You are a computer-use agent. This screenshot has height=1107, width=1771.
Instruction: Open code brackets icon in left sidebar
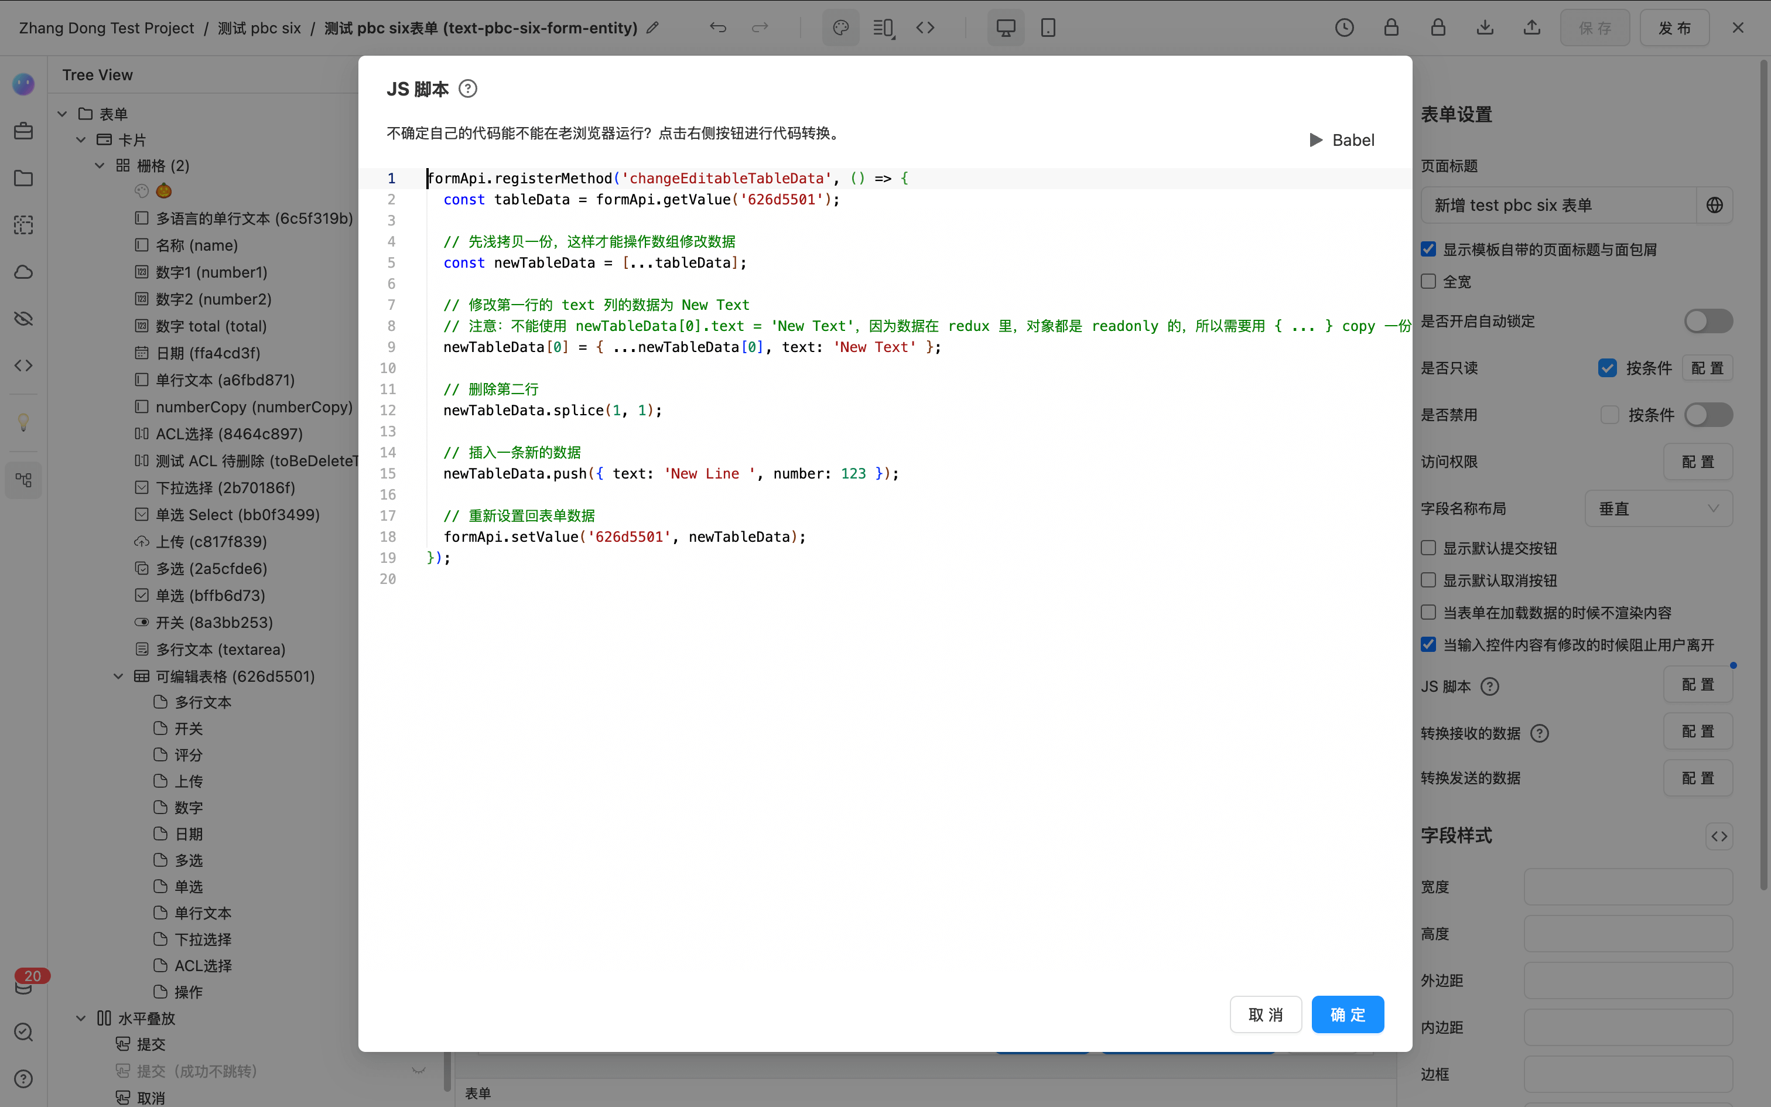click(x=23, y=365)
